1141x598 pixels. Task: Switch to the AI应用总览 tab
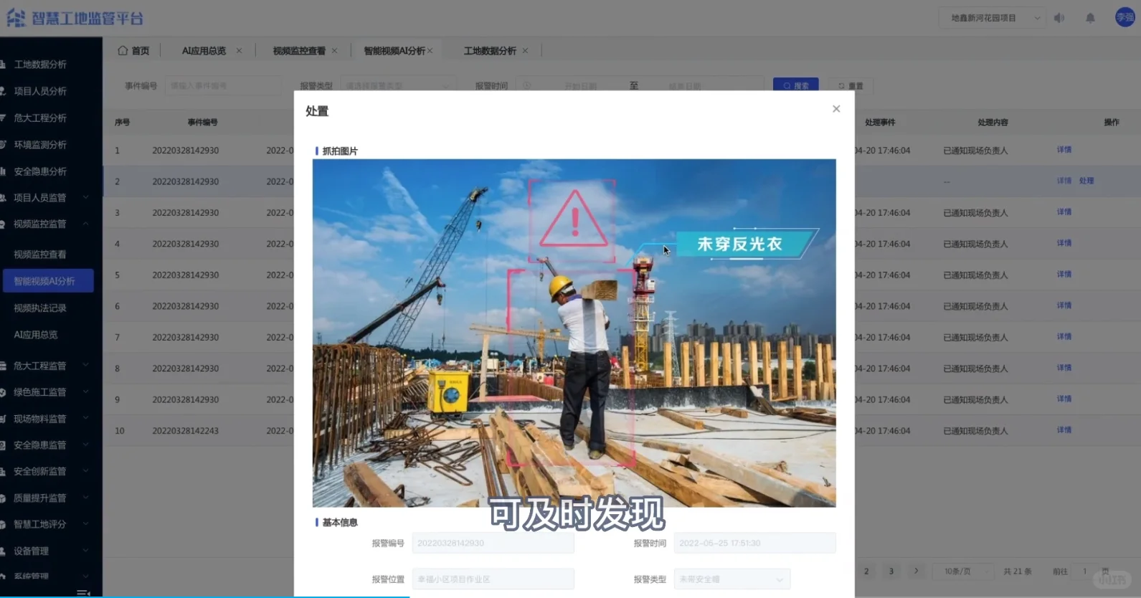point(204,51)
